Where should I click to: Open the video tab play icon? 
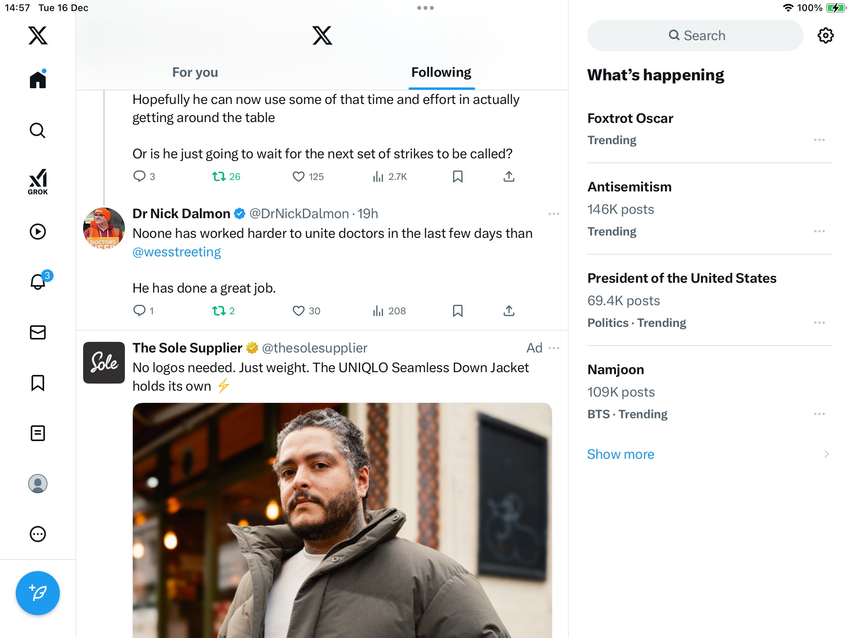38,232
